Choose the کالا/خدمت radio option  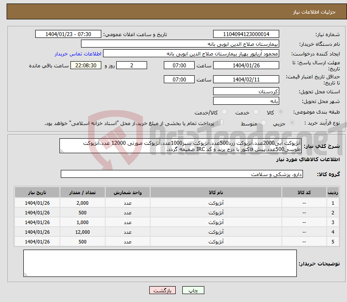point(224,112)
